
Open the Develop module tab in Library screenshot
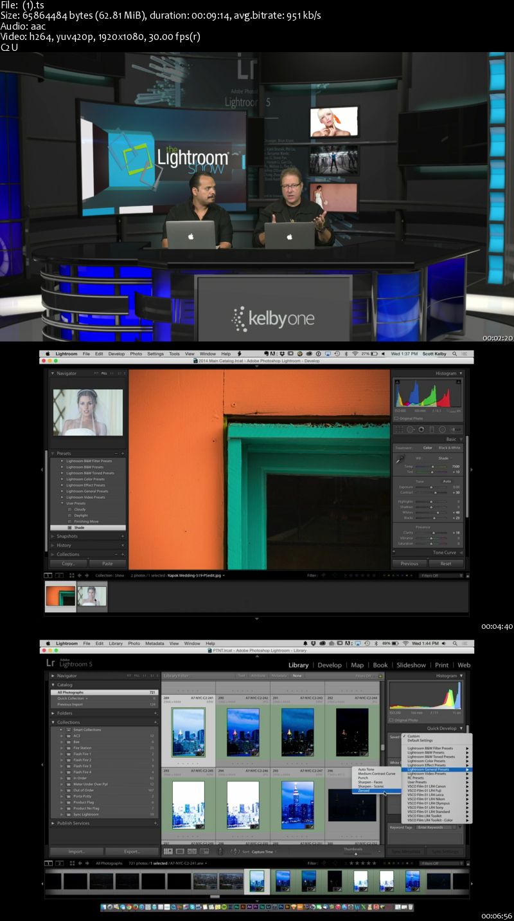pos(330,665)
